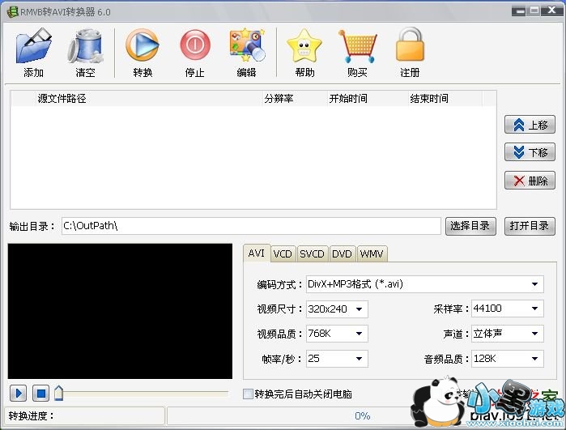The image size is (566, 430).
Task: Switch to the AVI tab
Action: (x=257, y=253)
